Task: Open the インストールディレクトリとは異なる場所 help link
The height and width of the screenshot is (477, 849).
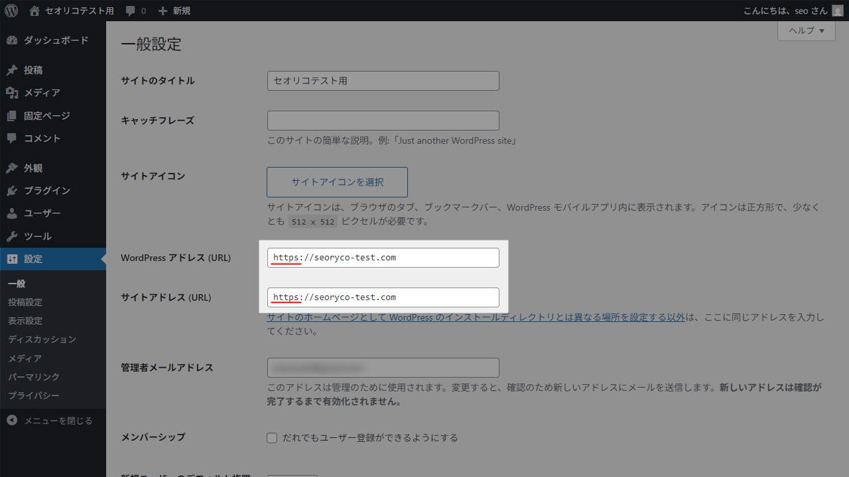Action: [x=475, y=317]
